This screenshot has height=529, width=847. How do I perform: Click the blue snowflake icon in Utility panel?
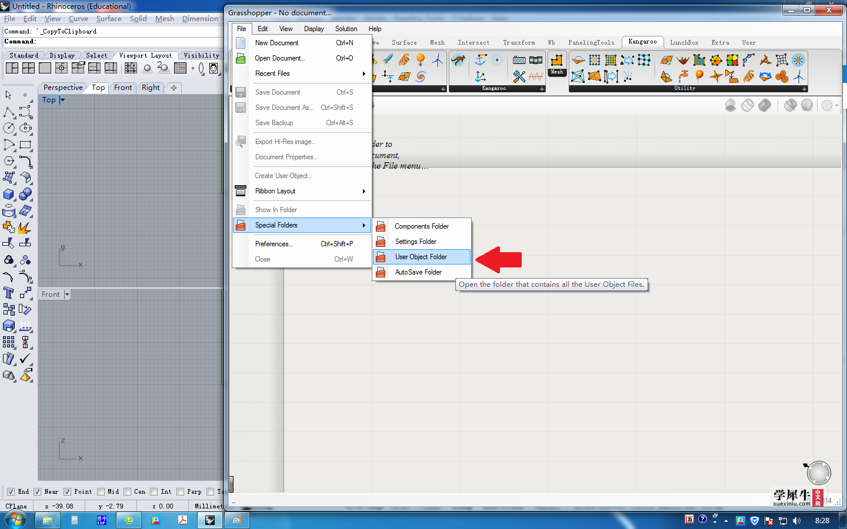pyautogui.click(x=798, y=60)
